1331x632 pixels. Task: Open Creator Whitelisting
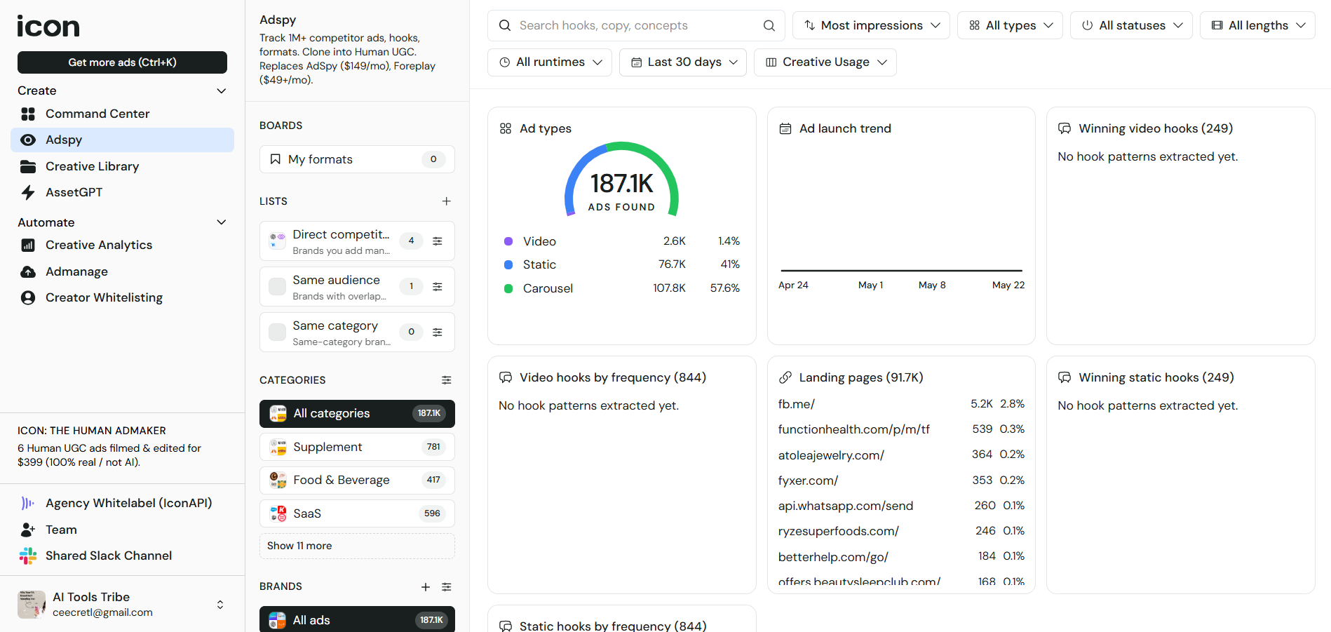point(123,297)
